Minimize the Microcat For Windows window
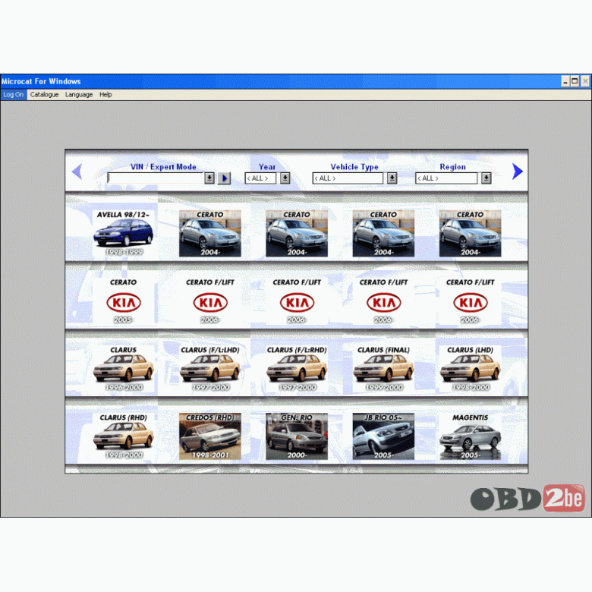Image resolution: width=592 pixels, height=592 pixels. pyautogui.click(x=565, y=81)
